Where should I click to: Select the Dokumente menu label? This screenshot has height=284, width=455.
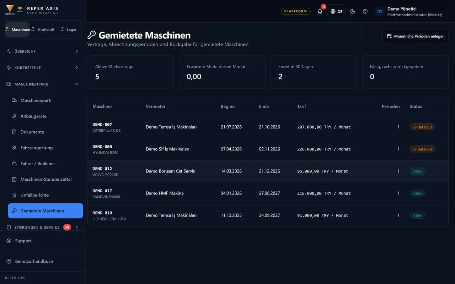click(x=32, y=132)
